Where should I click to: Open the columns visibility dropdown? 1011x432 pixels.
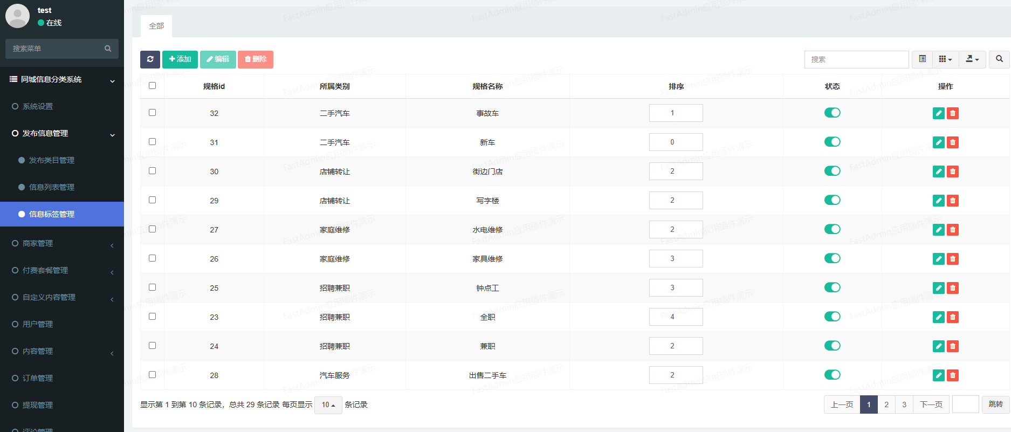click(x=945, y=59)
